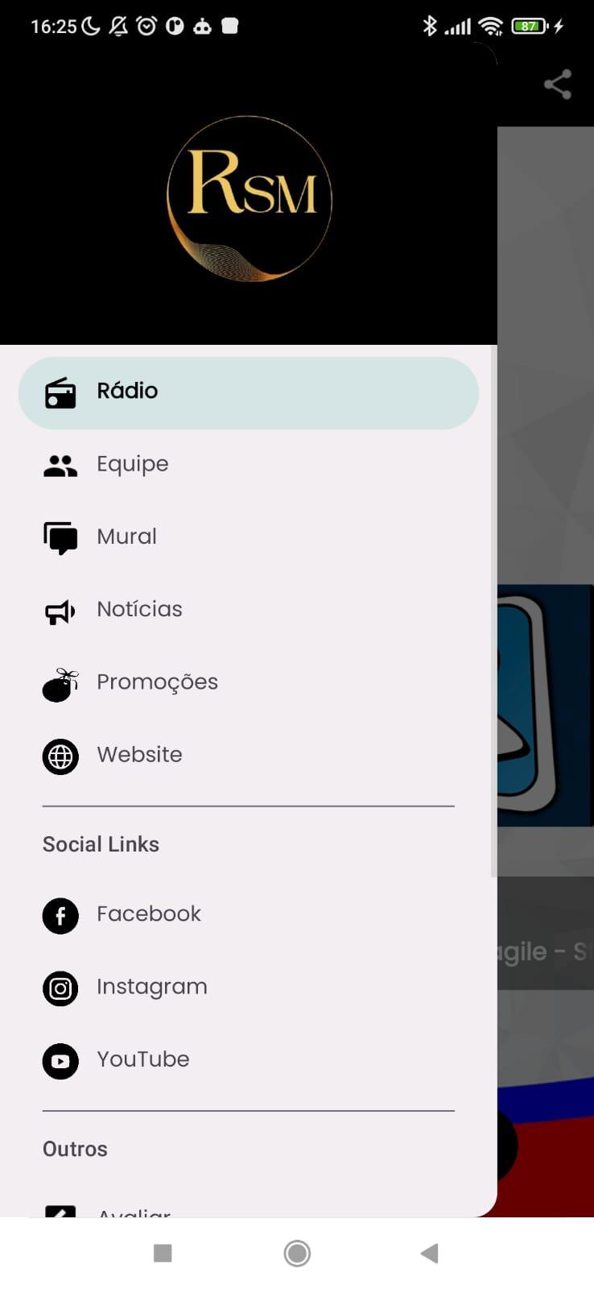Tap the share icon at top right
This screenshot has height=1289, width=594.
pyautogui.click(x=558, y=85)
